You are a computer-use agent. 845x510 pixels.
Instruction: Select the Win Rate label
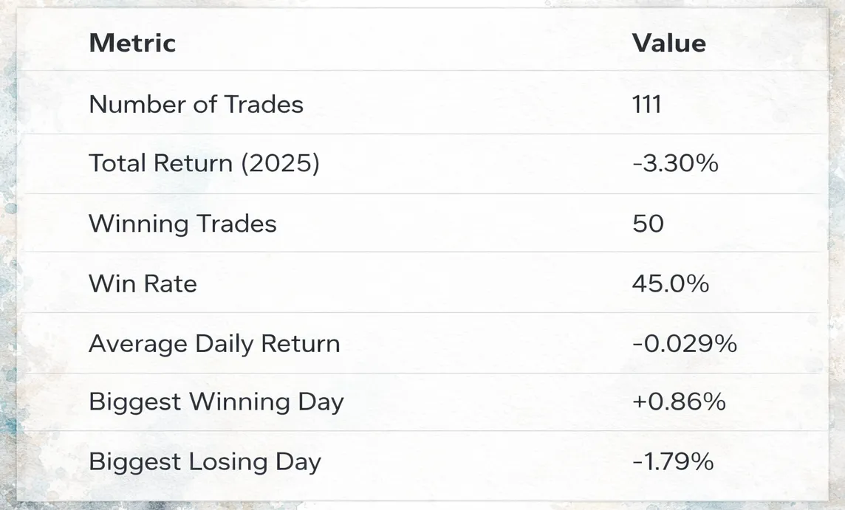pos(143,284)
